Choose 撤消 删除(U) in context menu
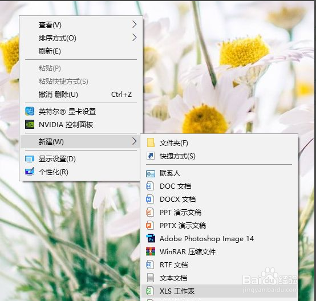 tap(81, 94)
